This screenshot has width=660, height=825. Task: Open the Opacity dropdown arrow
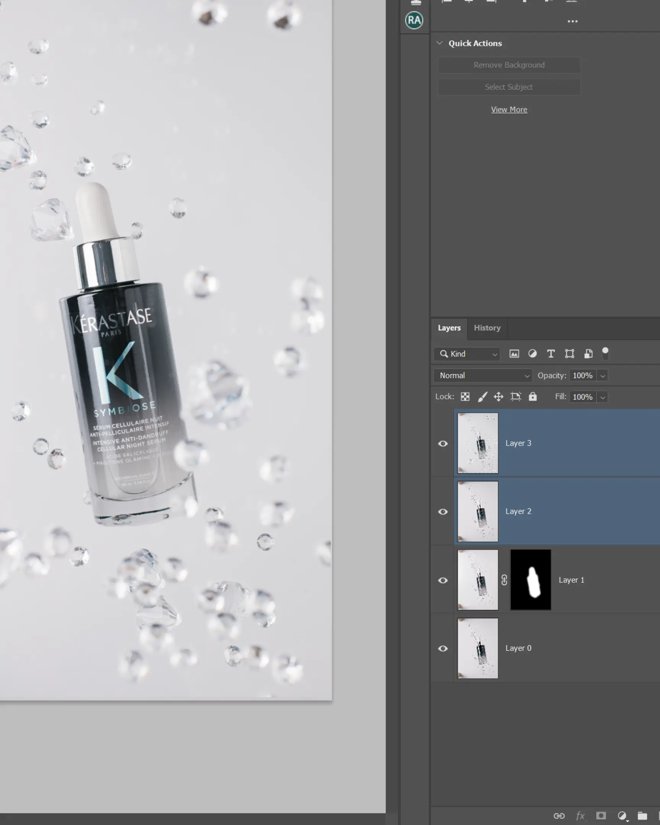(602, 375)
